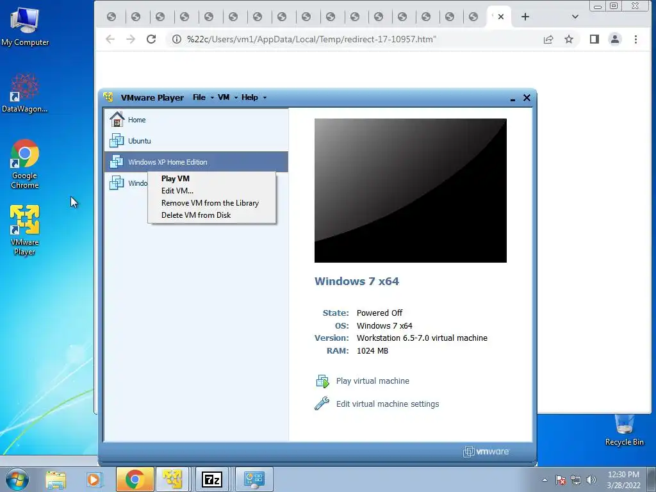Show hidden tray icons arrow
This screenshot has width=656, height=492.
[545, 480]
